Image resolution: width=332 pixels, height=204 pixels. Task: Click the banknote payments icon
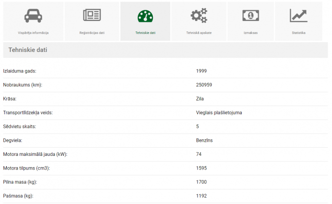(250, 16)
